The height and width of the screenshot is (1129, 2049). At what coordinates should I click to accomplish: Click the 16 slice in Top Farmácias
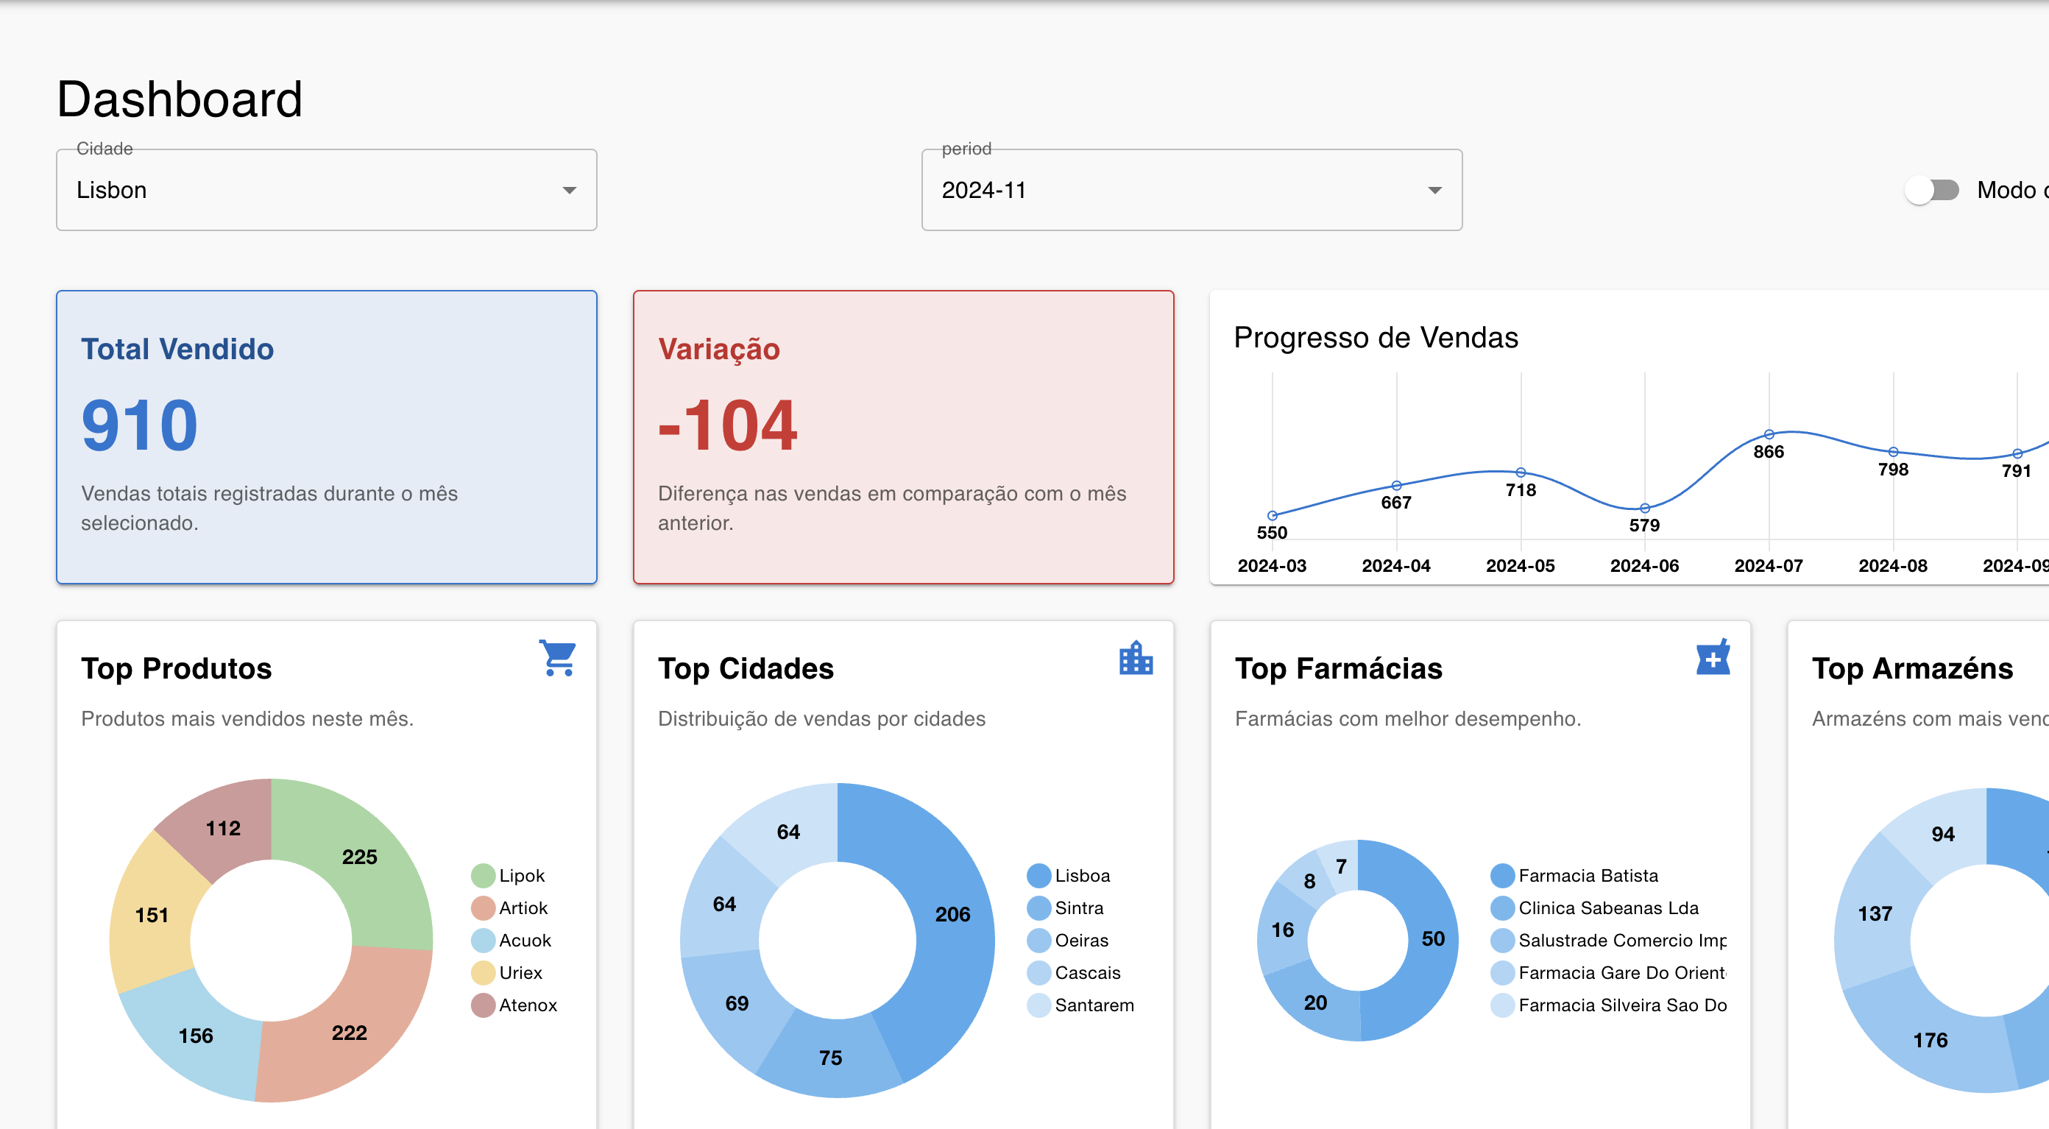pyautogui.click(x=1282, y=930)
